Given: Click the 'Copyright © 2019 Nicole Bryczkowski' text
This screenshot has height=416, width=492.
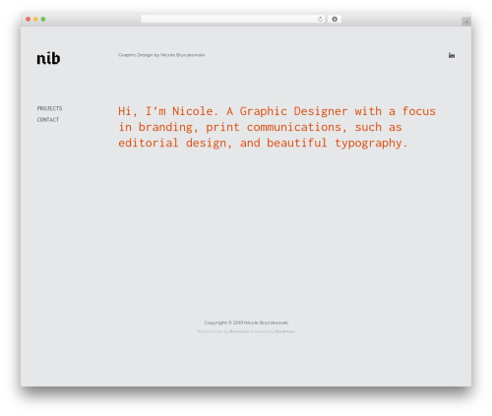Looking at the screenshot, I should point(246,323).
